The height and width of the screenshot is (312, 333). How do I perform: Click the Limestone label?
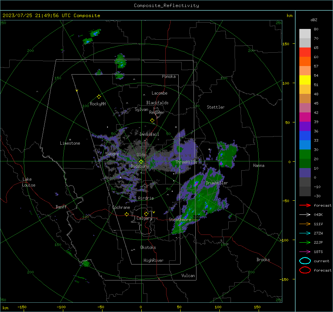pos(70,143)
